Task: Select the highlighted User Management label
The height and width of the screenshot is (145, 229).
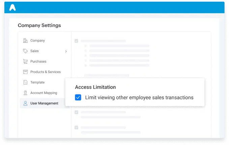Action: coord(44,104)
